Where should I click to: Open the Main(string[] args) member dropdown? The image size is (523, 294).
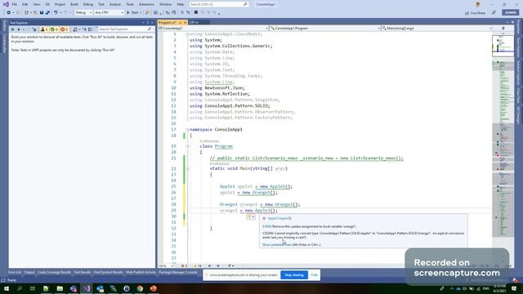(x=436, y=29)
